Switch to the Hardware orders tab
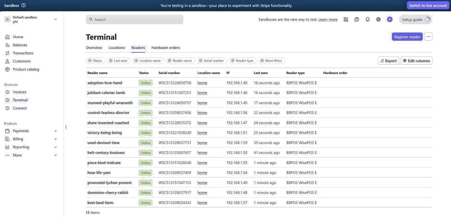 point(166,48)
